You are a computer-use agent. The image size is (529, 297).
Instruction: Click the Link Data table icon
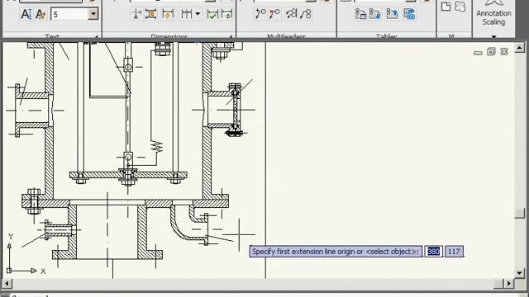click(360, 14)
